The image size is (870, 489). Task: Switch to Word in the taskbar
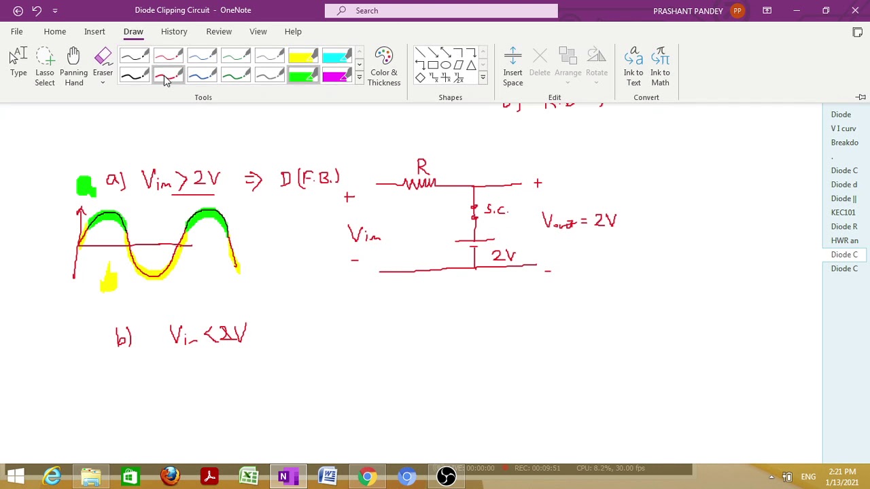pyautogui.click(x=328, y=476)
